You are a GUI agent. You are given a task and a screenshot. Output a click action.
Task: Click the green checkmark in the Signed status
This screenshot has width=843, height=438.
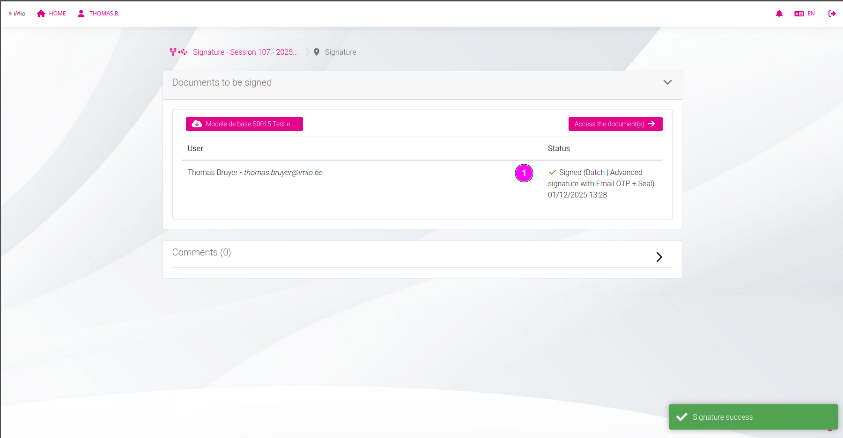coord(553,172)
